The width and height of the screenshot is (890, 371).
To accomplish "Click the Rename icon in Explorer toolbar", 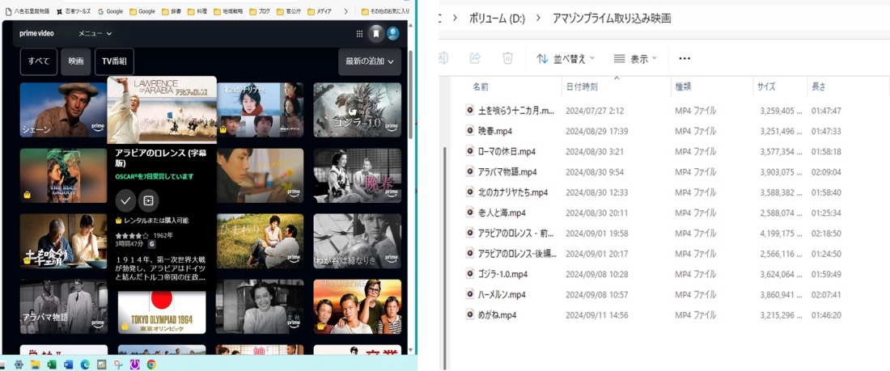I will click(443, 58).
